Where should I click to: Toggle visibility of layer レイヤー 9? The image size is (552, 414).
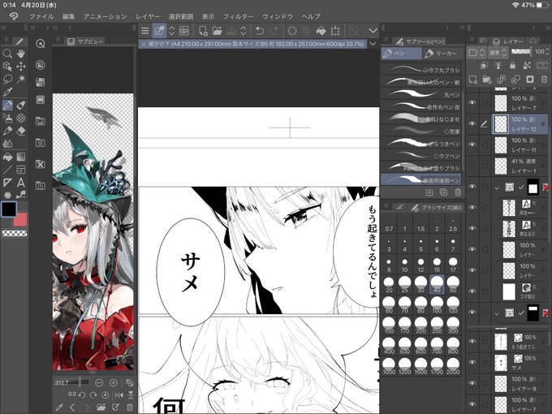pos(472,383)
